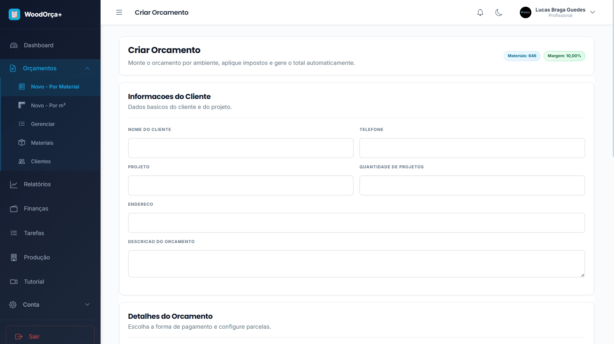Screen dimensions: 614x344
Task: Open Tarefas checklist icon in sidebar
Action: pyautogui.click(x=14, y=233)
